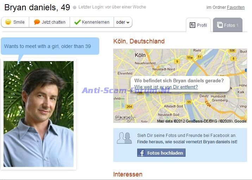252x180 pixels.
Task: Expand the oder dropdown arrow
Action: pyautogui.click(x=128, y=22)
